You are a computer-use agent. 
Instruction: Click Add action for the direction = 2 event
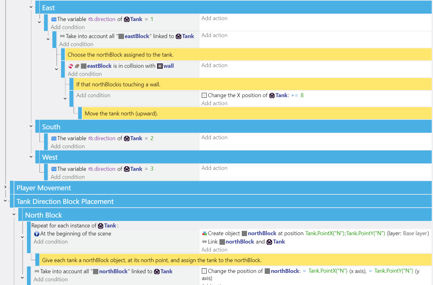click(214, 137)
